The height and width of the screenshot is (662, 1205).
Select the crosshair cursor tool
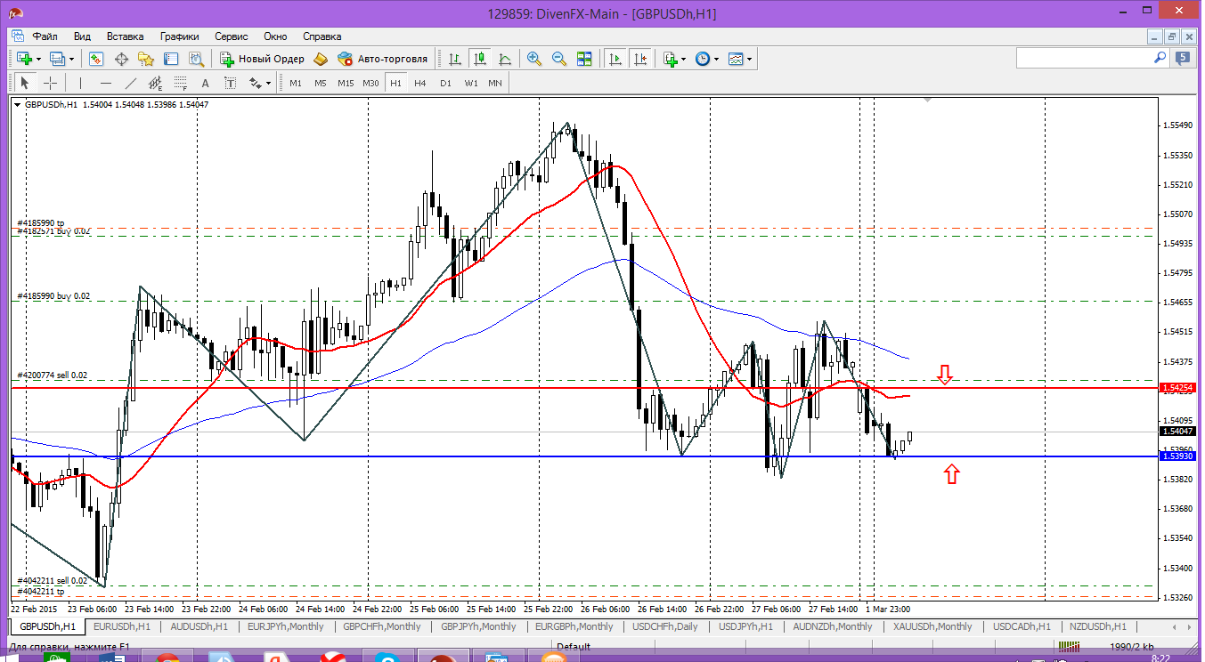[51, 83]
